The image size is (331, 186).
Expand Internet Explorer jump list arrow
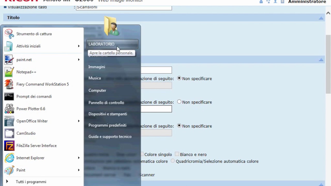pos(79,158)
